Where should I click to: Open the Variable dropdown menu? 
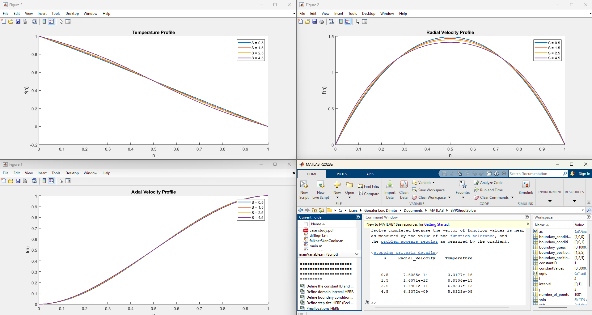click(424, 183)
